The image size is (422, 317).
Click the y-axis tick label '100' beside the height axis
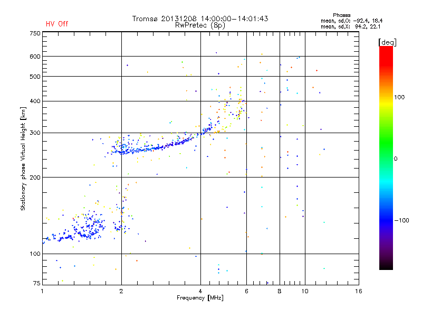pyautogui.click(x=35, y=254)
